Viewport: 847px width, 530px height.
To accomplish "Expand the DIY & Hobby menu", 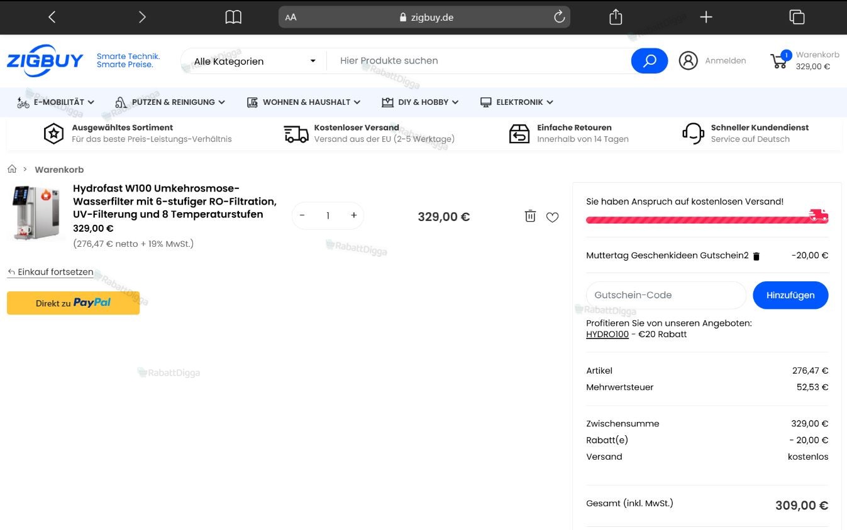I will pyautogui.click(x=420, y=102).
